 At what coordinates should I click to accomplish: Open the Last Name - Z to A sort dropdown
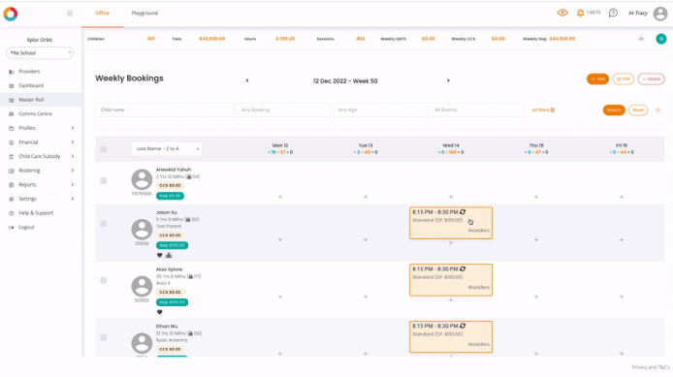click(x=167, y=149)
